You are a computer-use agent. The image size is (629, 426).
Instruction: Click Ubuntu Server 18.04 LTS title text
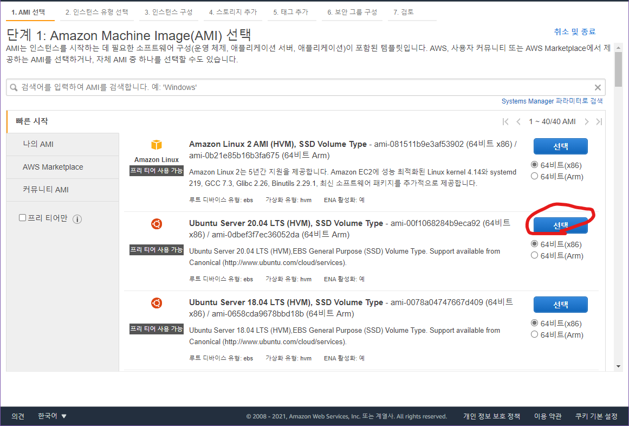coord(286,302)
